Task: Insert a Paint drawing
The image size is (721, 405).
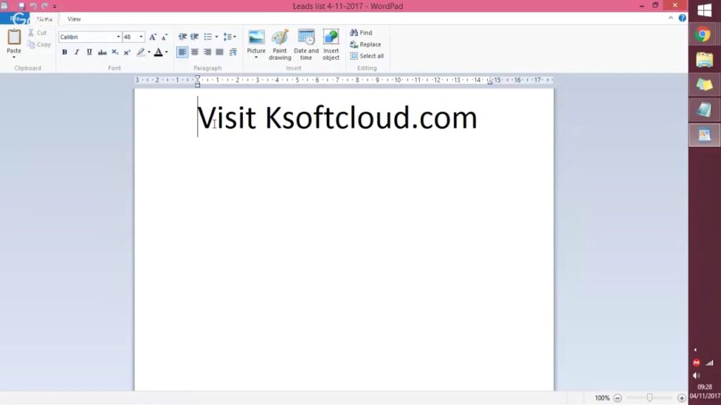Action: point(280,44)
